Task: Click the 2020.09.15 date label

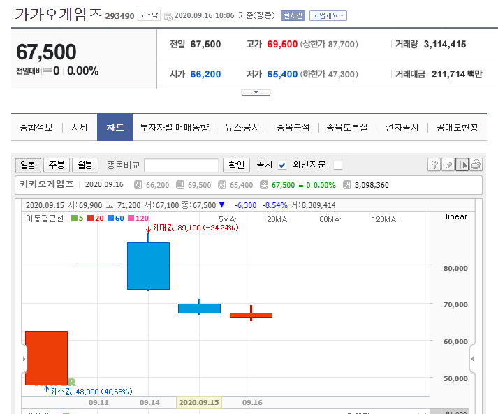Action: [199, 403]
